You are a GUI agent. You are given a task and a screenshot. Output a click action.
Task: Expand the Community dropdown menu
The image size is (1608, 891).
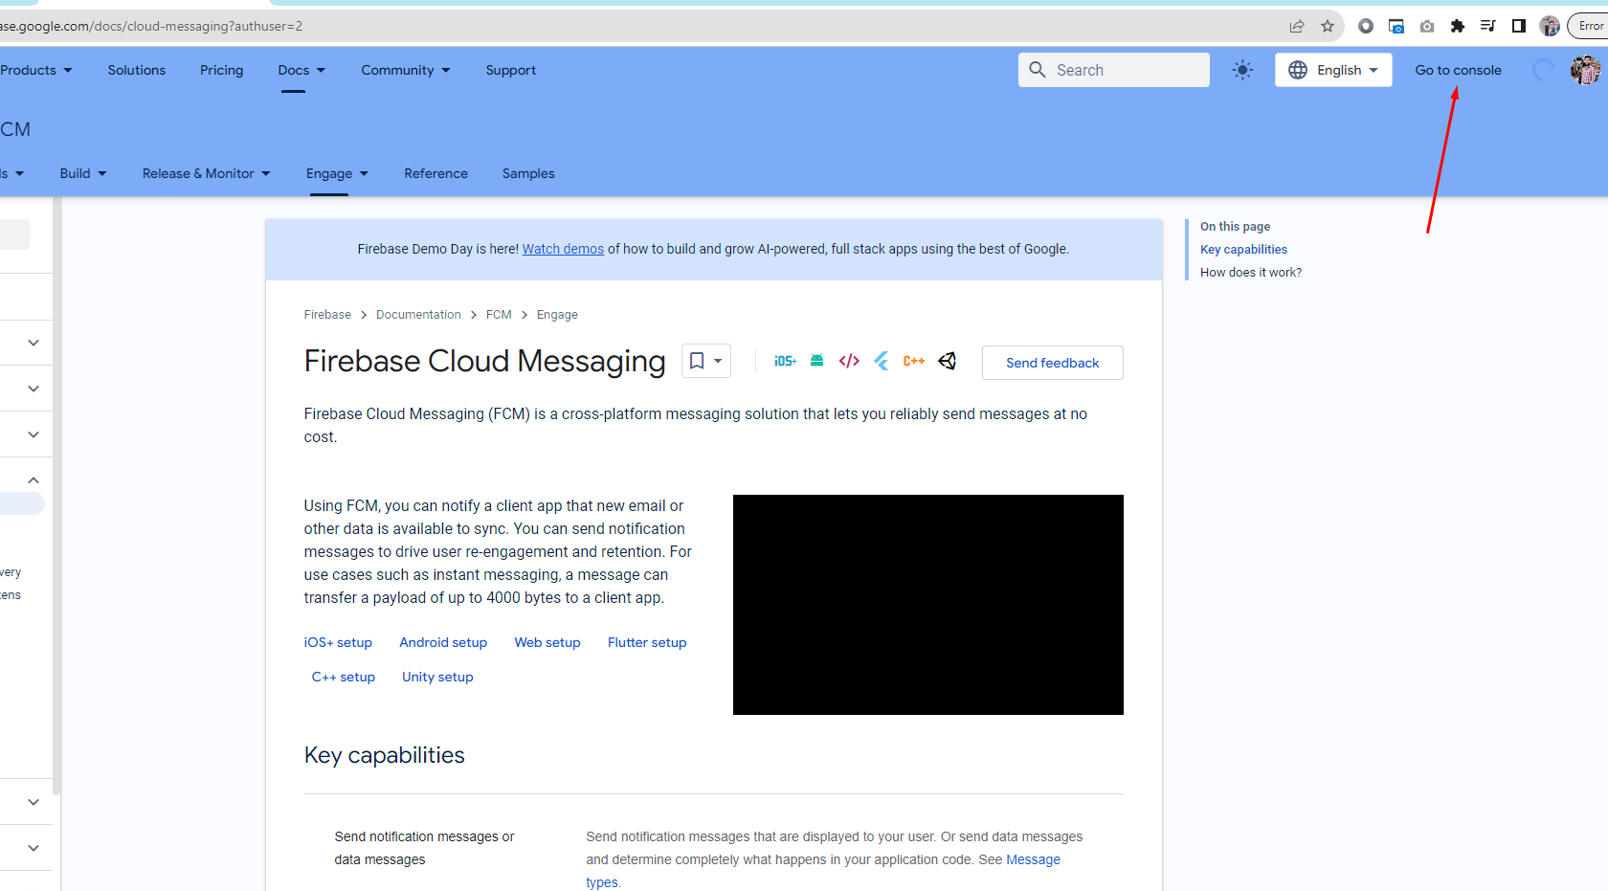tap(406, 70)
